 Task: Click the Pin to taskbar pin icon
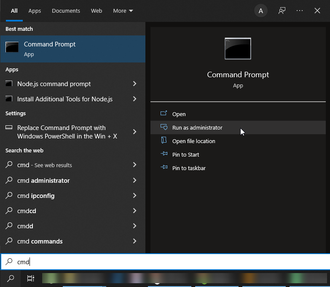point(164,167)
